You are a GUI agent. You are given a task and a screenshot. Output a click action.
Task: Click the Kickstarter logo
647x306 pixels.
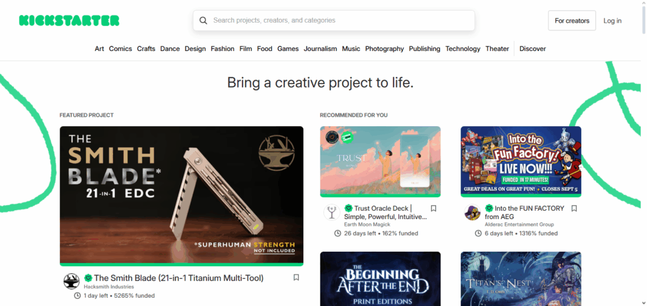click(69, 21)
